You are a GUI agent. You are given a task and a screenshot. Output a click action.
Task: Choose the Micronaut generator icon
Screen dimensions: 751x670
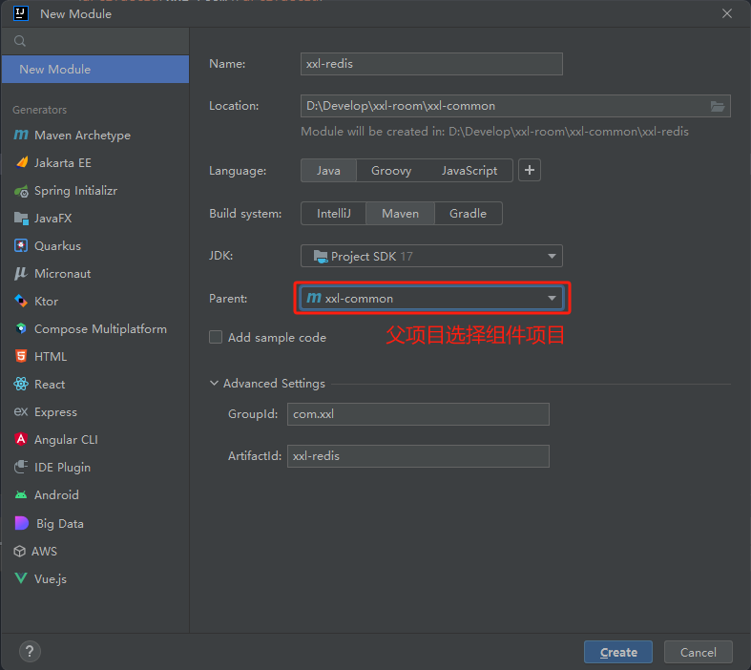pos(21,274)
